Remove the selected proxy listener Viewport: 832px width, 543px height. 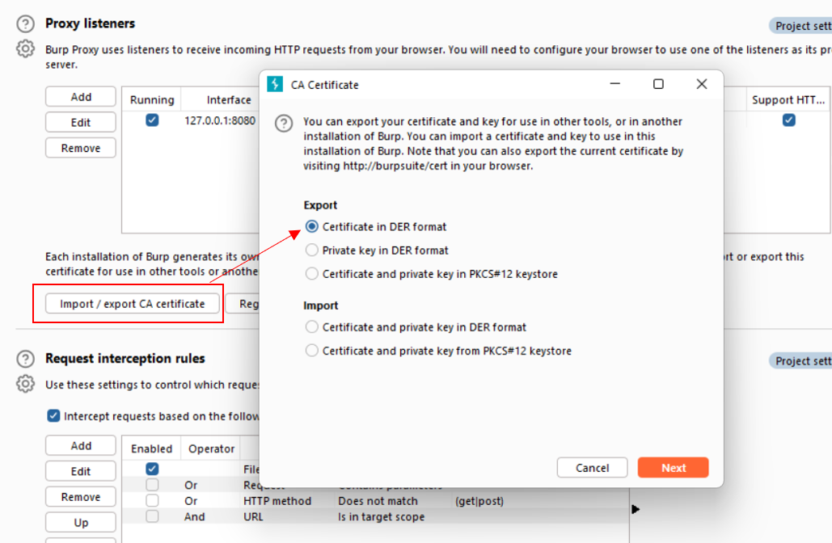81,148
